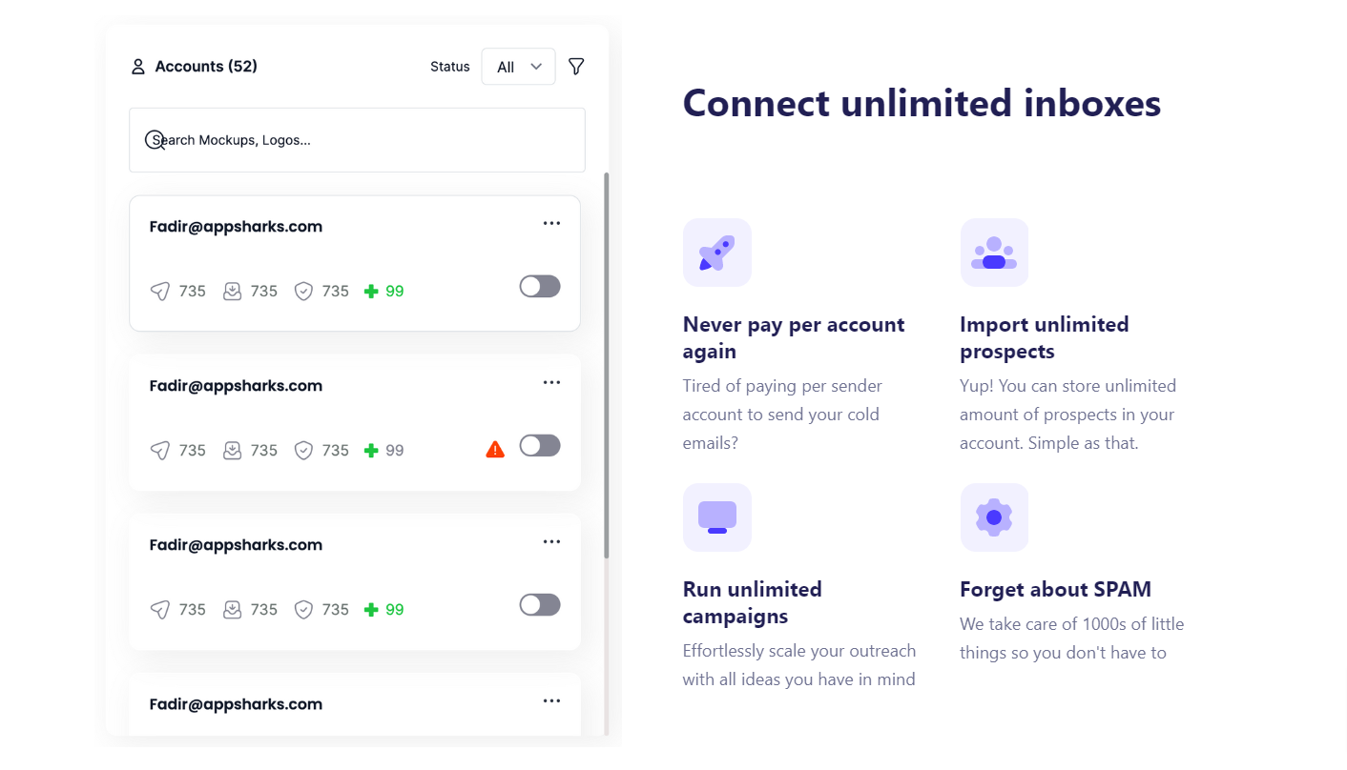This screenshot has width=1347, height=770.
Task: Click the grey 99 value on the warning card
Action: tap(395, 451)
